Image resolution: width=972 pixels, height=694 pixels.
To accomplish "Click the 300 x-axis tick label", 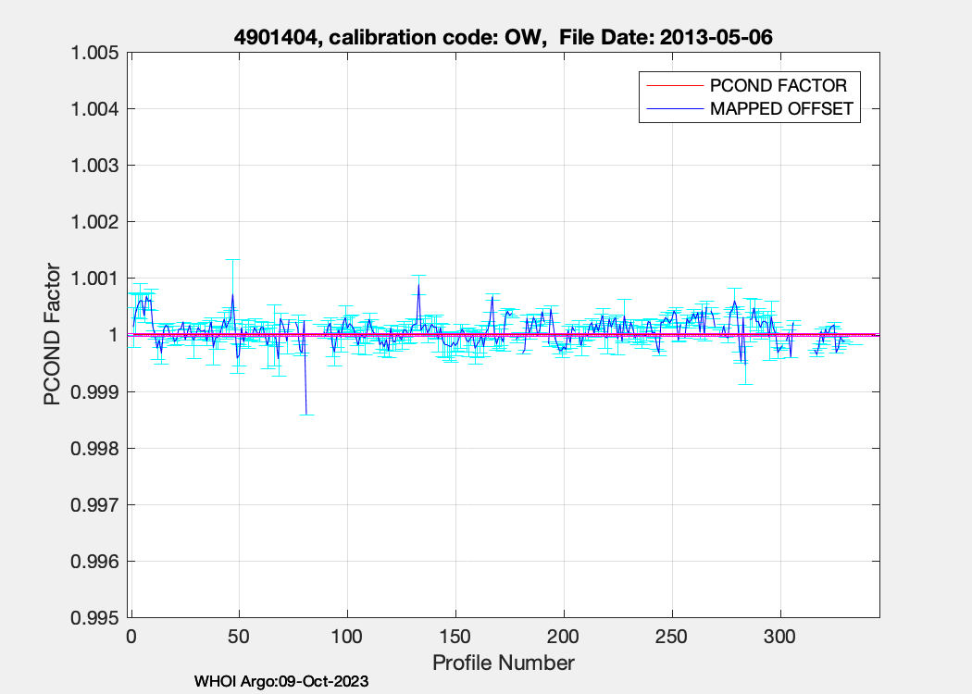I will click(x=779, y=638).
